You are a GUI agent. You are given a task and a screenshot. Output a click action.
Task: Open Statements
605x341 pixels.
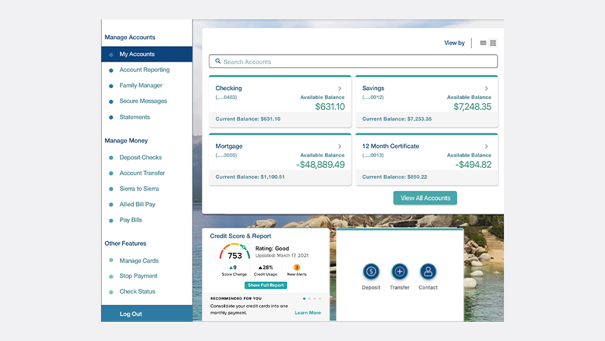(x=135, y=117)
